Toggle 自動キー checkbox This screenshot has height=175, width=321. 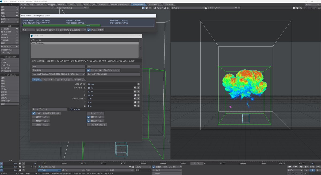click(154, 167)
